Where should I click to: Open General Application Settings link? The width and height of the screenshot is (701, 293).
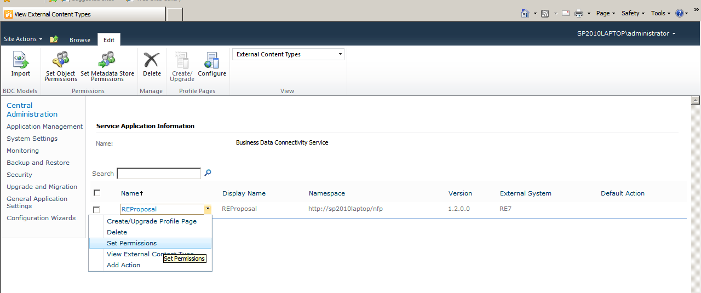[37, 202]
